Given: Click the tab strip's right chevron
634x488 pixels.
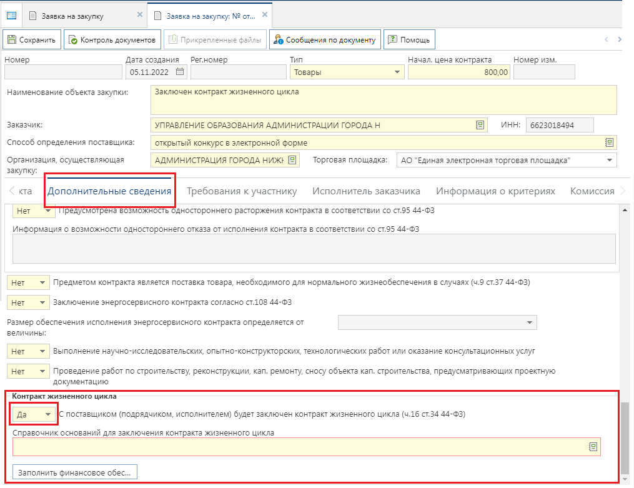Looking at the screenshot, I should coord(623,191).
